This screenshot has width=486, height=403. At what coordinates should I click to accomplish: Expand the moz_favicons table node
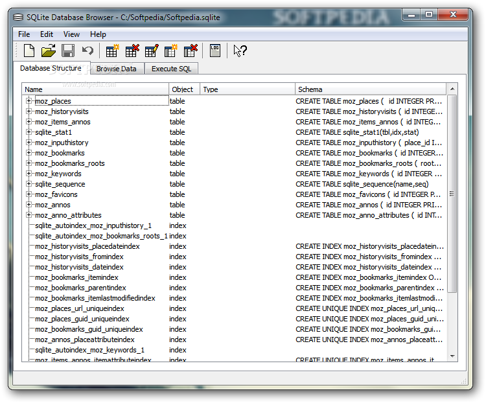(29, 194)
